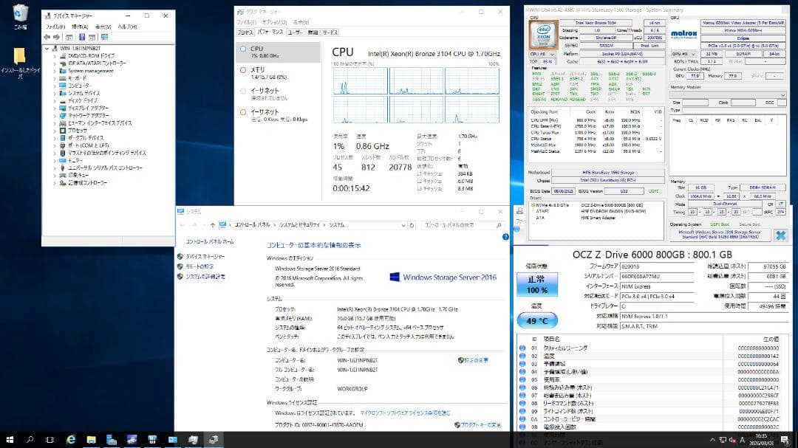Image resolution: width=798 pixels, height=448 pixels.
Task: Open the notification center icon
Action: click(x=785, y=440)
